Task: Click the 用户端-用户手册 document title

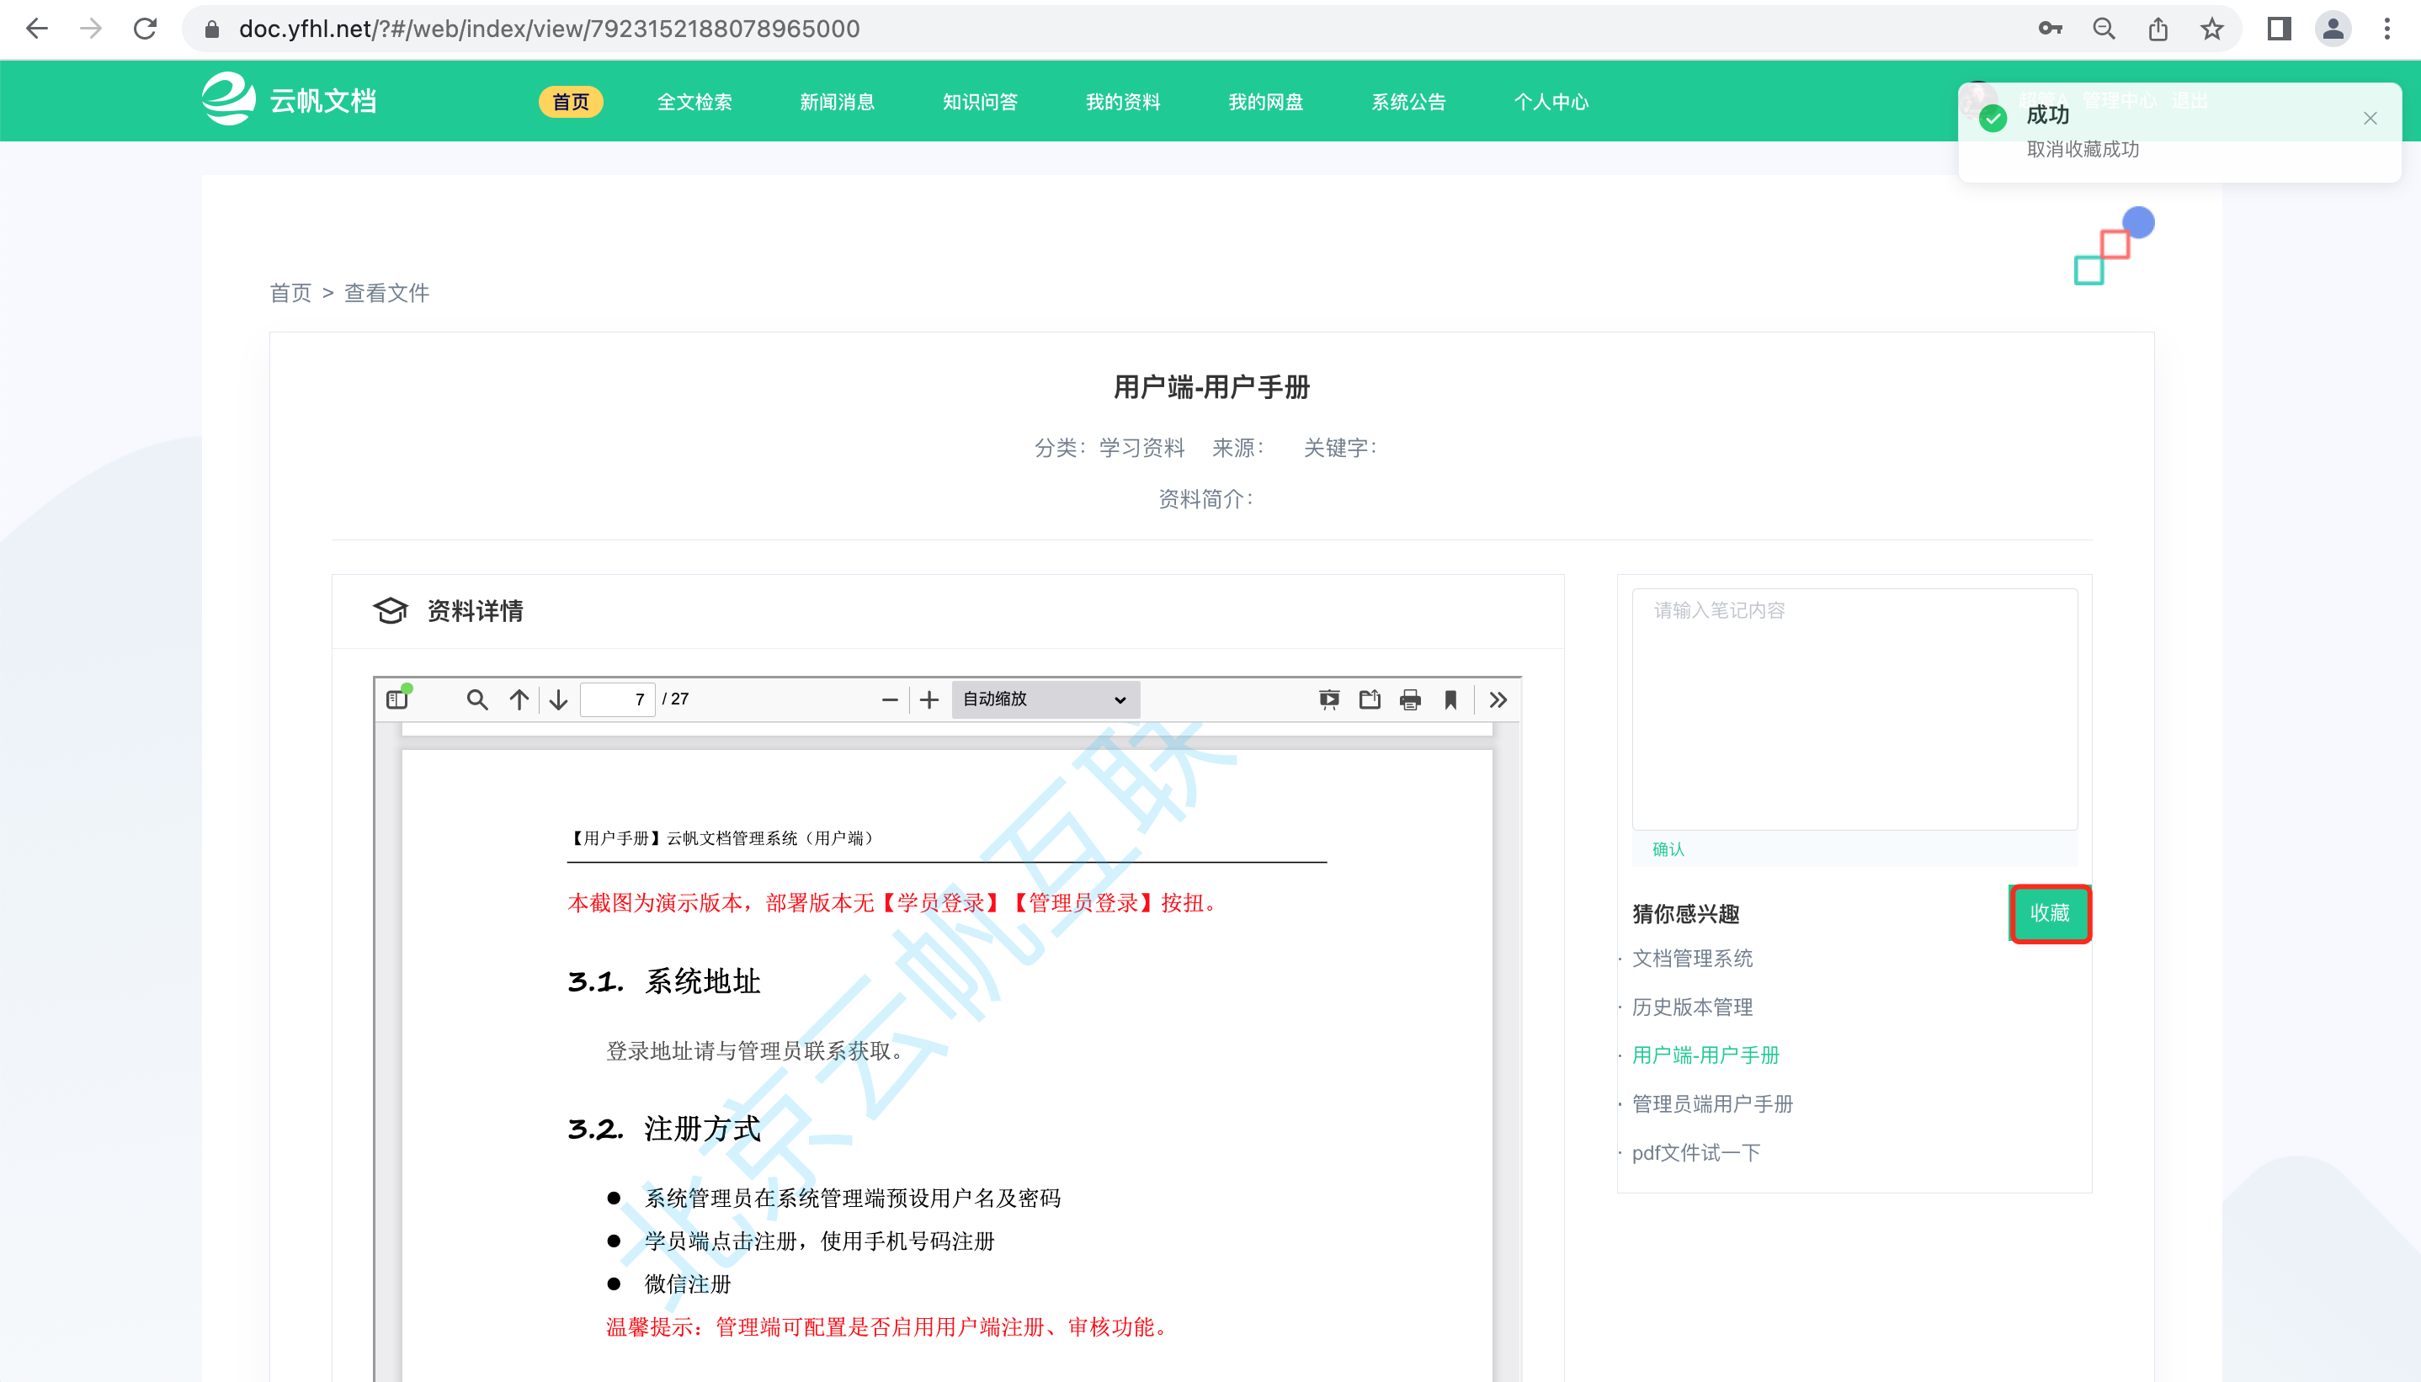Action: pos(1211,386)
